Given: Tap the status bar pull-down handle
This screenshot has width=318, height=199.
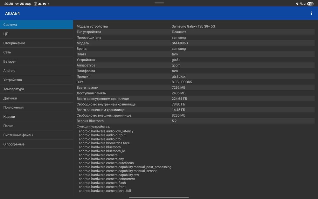Looking at the screenshot, I should coord(159,3).
